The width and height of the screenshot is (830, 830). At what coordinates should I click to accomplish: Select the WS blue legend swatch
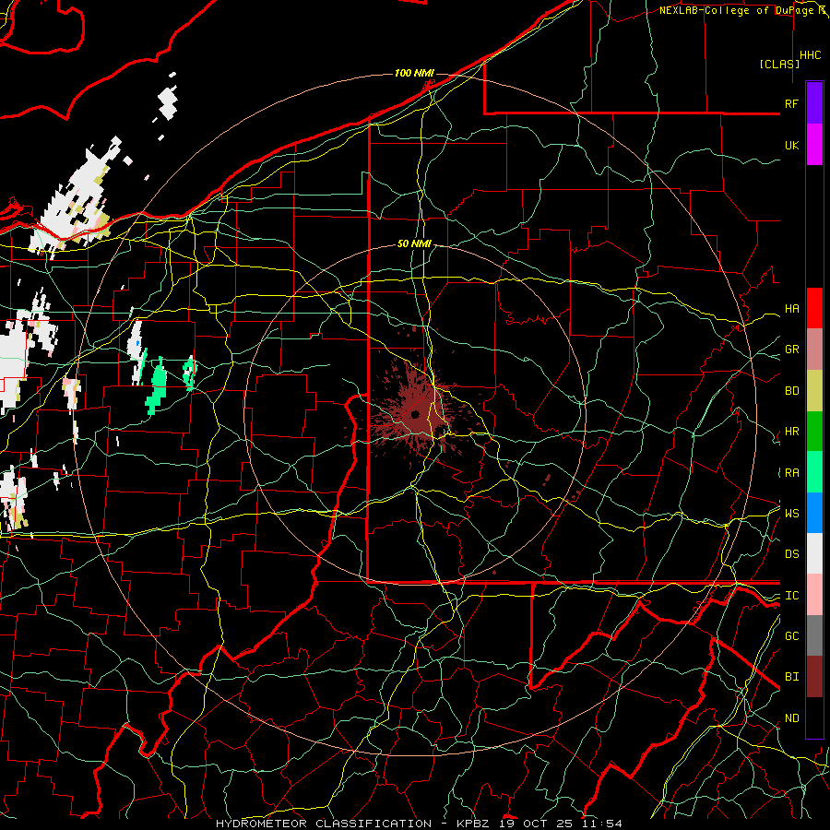(x=814, y=513)
